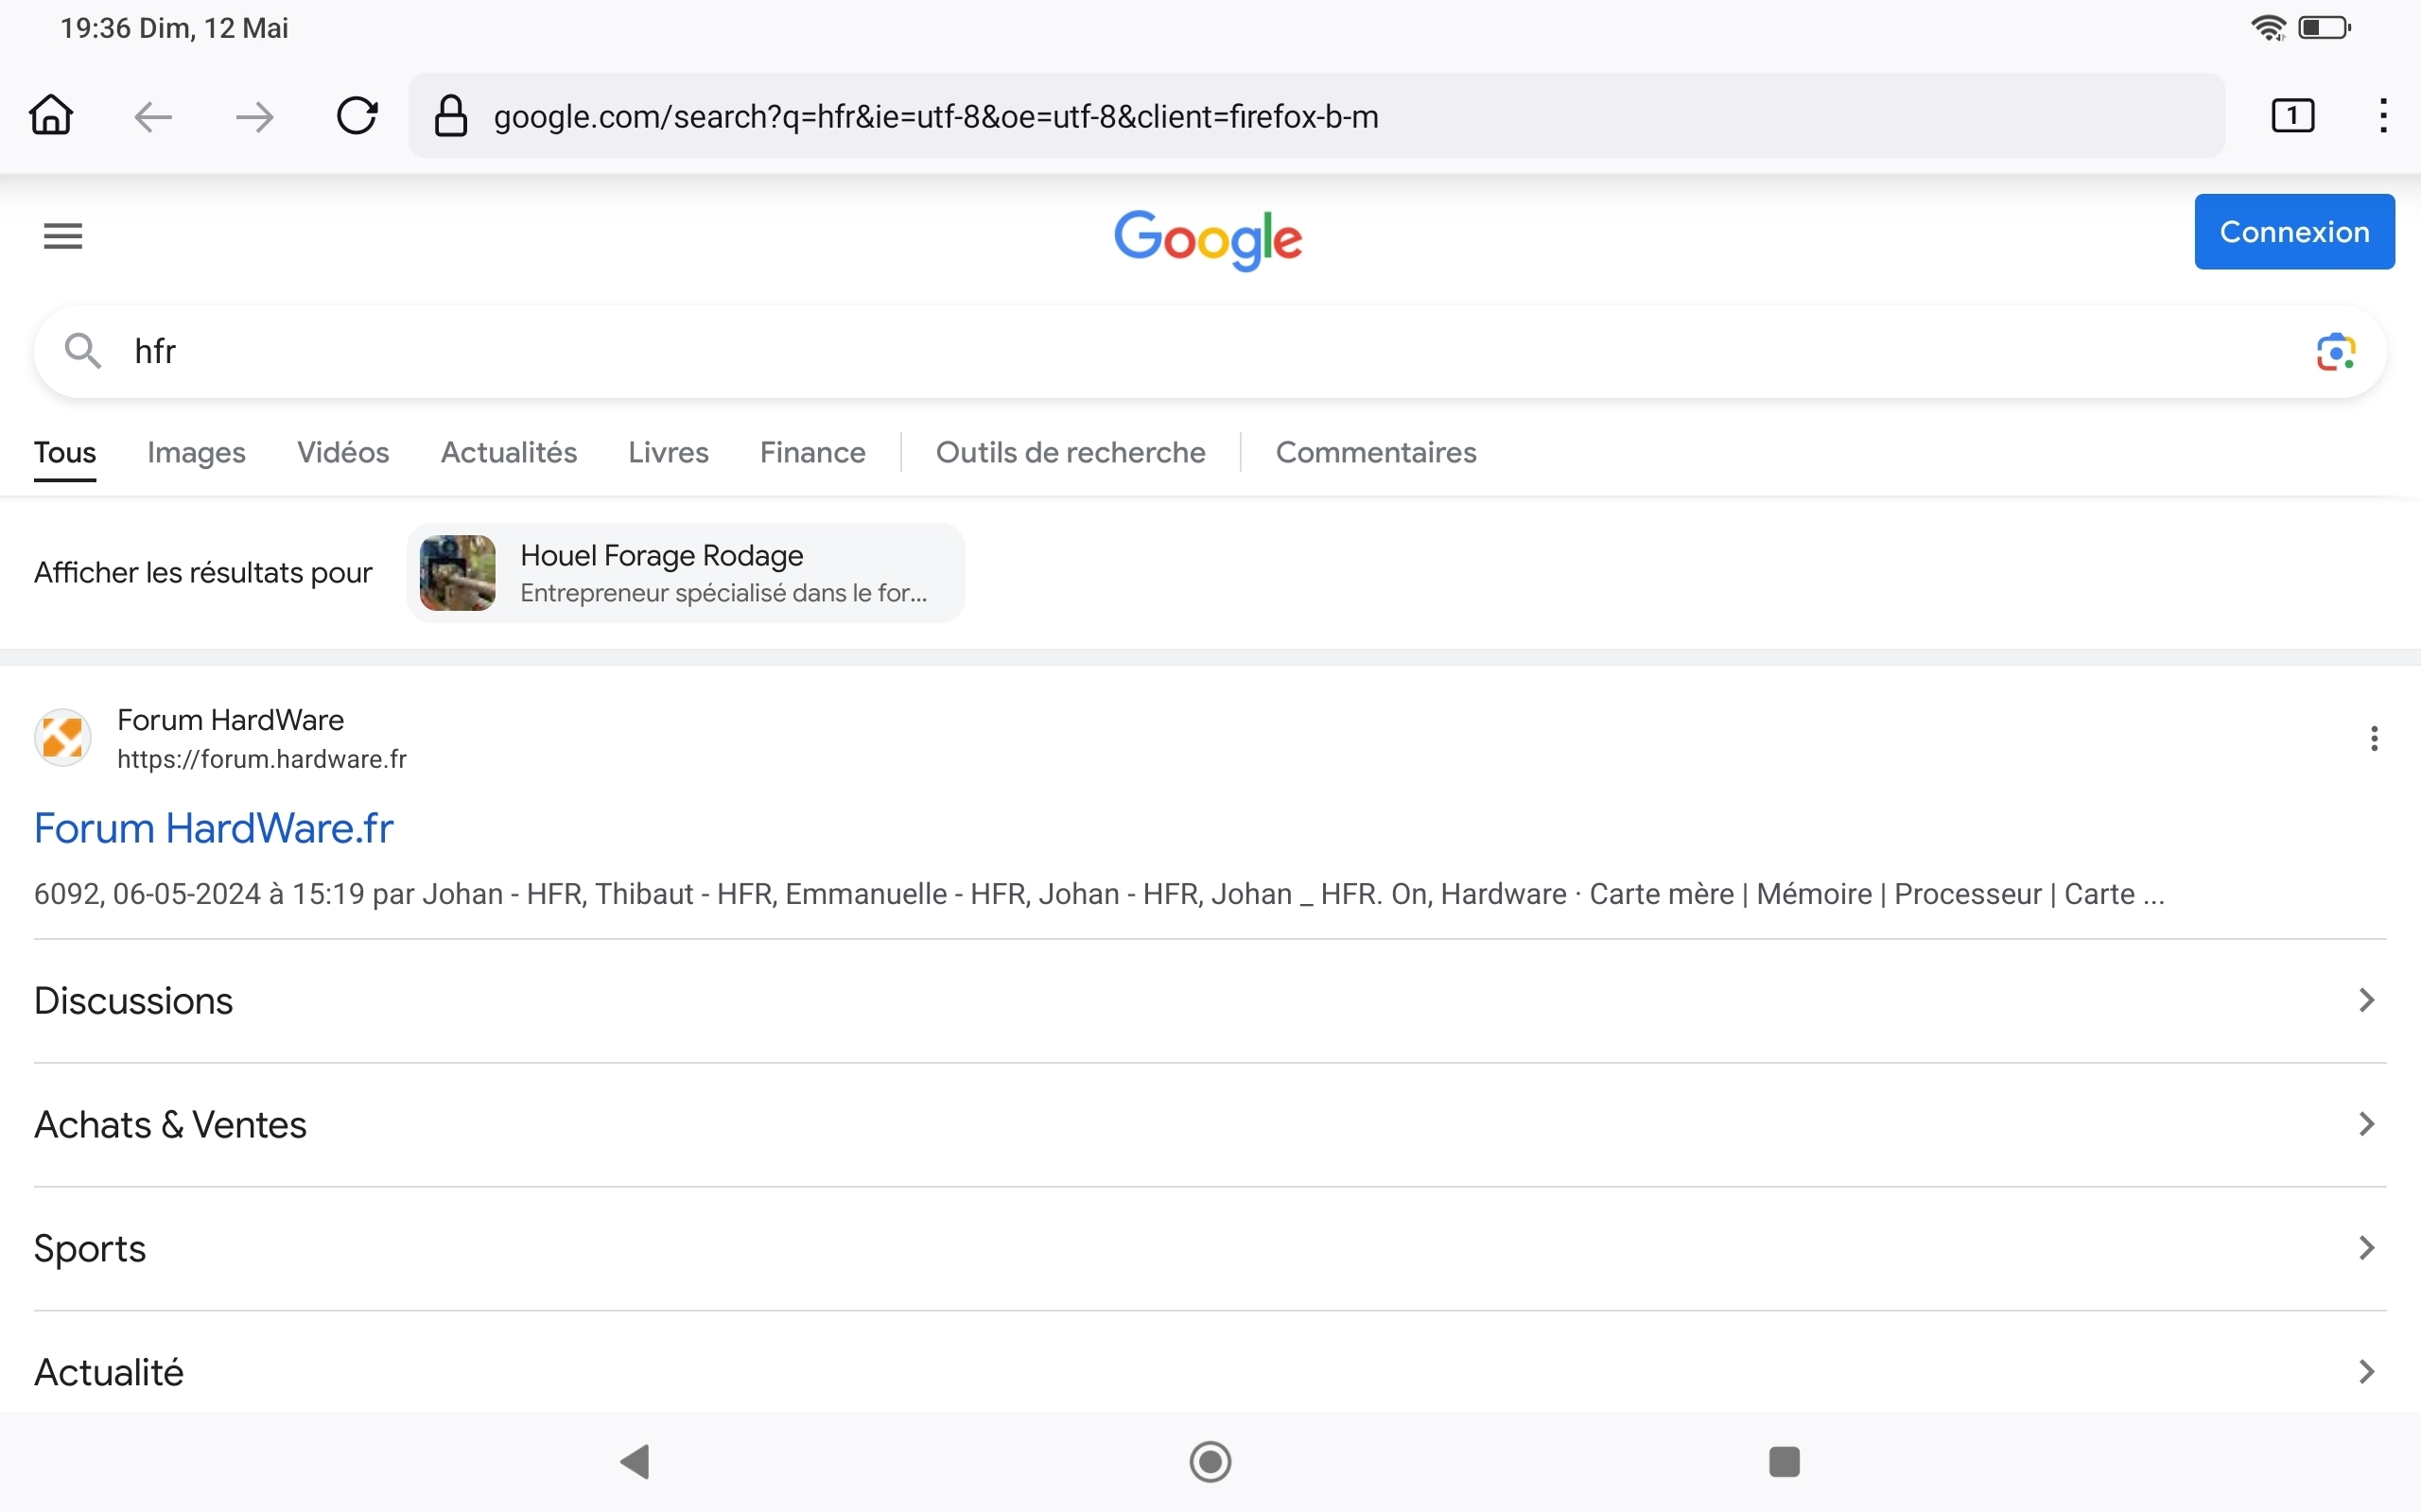The width and height of the screenshot is (2421, 1512).
Task: Tap the browser home icon
Action: click(51, 116)
